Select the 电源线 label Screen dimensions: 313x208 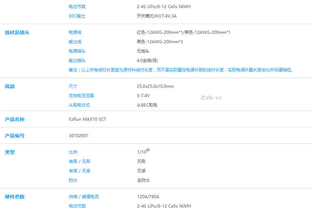(75, 32)
